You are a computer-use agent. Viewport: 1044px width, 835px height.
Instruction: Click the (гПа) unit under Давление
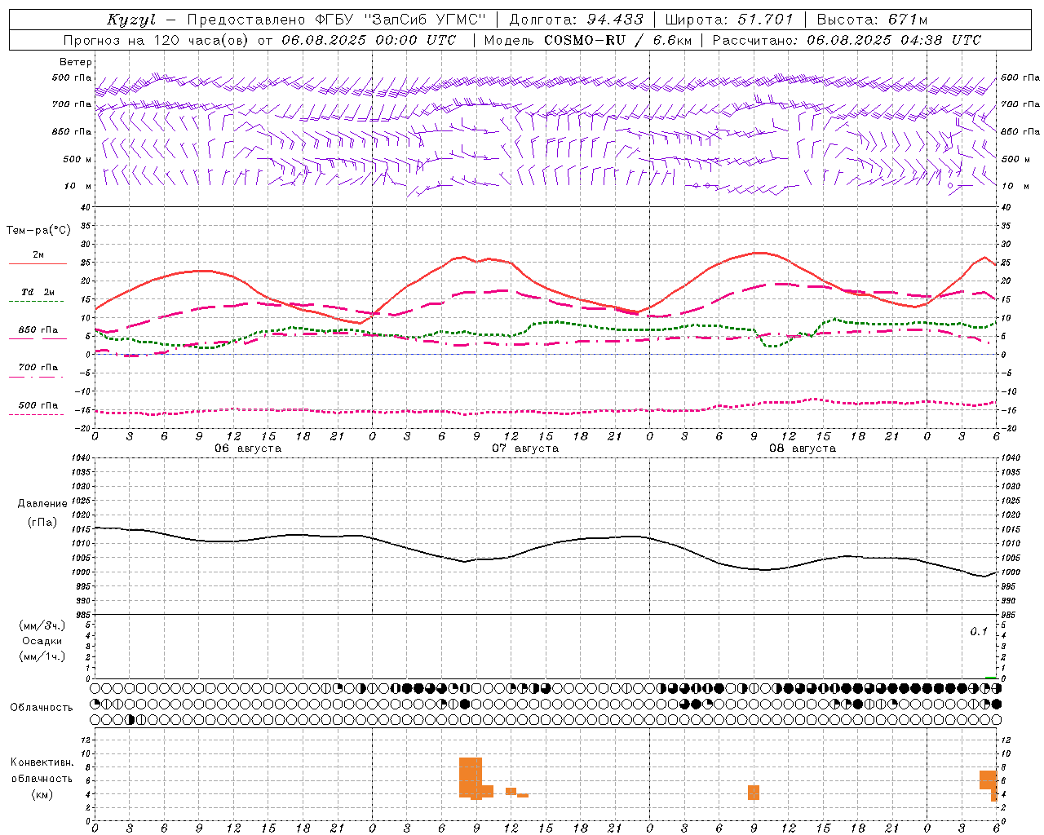[x=42, y=522]
